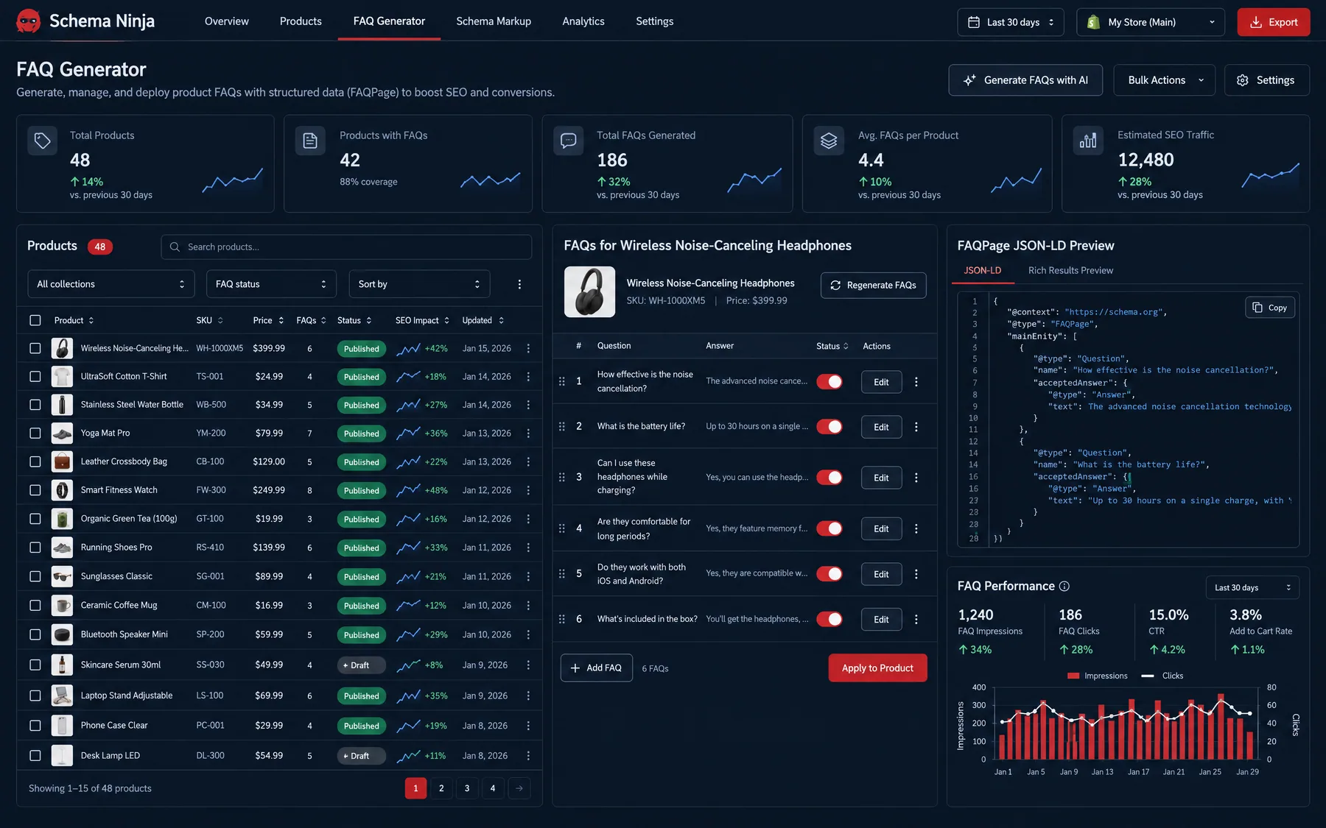
Task: Change FAQ Performance Last 30 days range
Action: click(1252, 587)
